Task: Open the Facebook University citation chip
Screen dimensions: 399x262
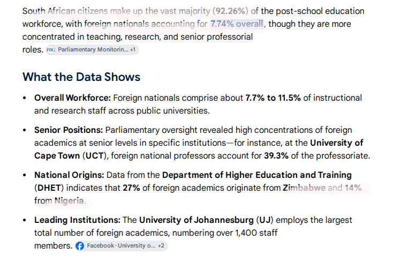Action: [x=122, y=246]
